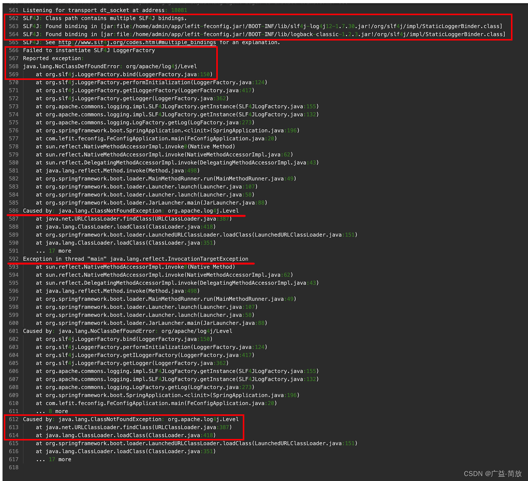This screenshot has height=481, width=528.
Task: Click MainMethodRunner.run frame on line 597
Action: [166, 299]
